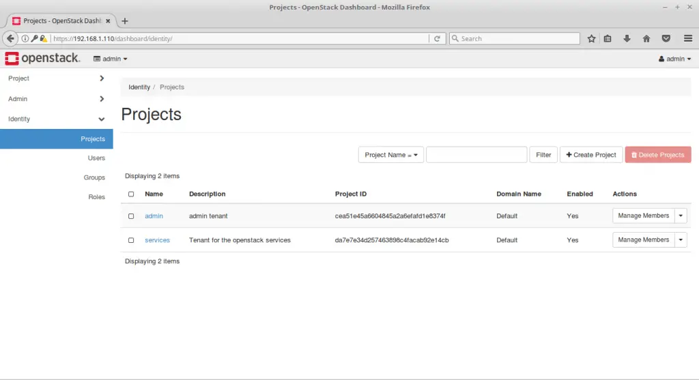
Task: Click the search magnifier icon
Action: click(455, 39)
